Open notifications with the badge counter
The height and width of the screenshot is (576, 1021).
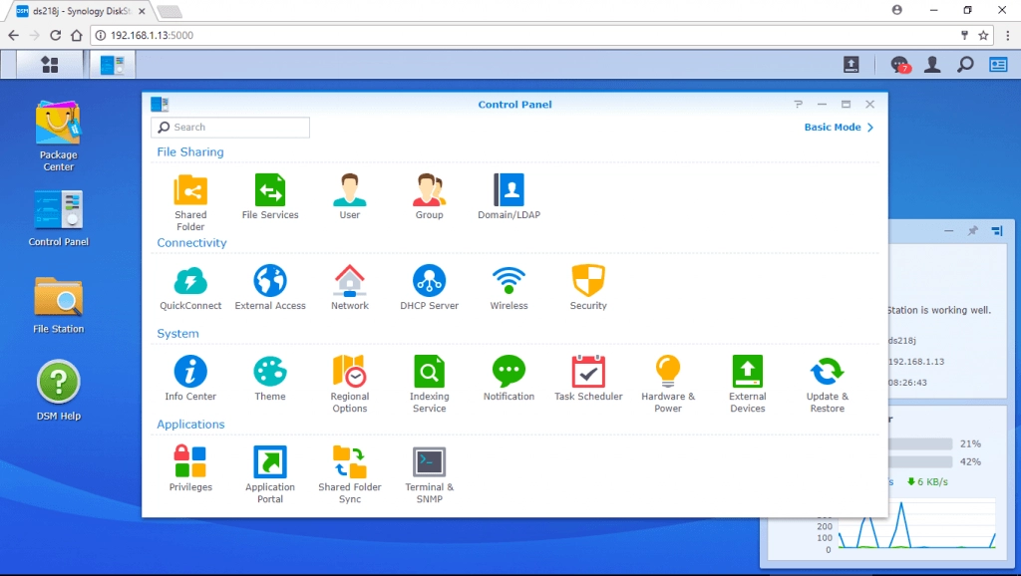pos(899,63)
